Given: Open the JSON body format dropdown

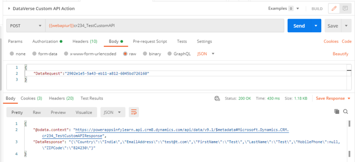Looking at the screenshot, I should click(205, 54).
